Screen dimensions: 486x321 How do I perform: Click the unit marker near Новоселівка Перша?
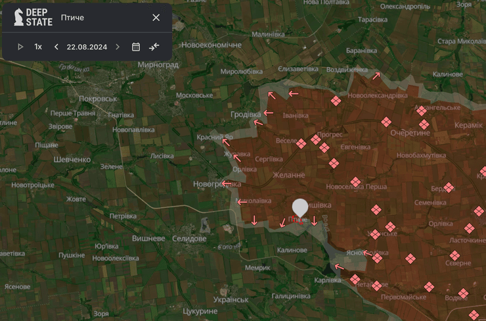point(356,182)
